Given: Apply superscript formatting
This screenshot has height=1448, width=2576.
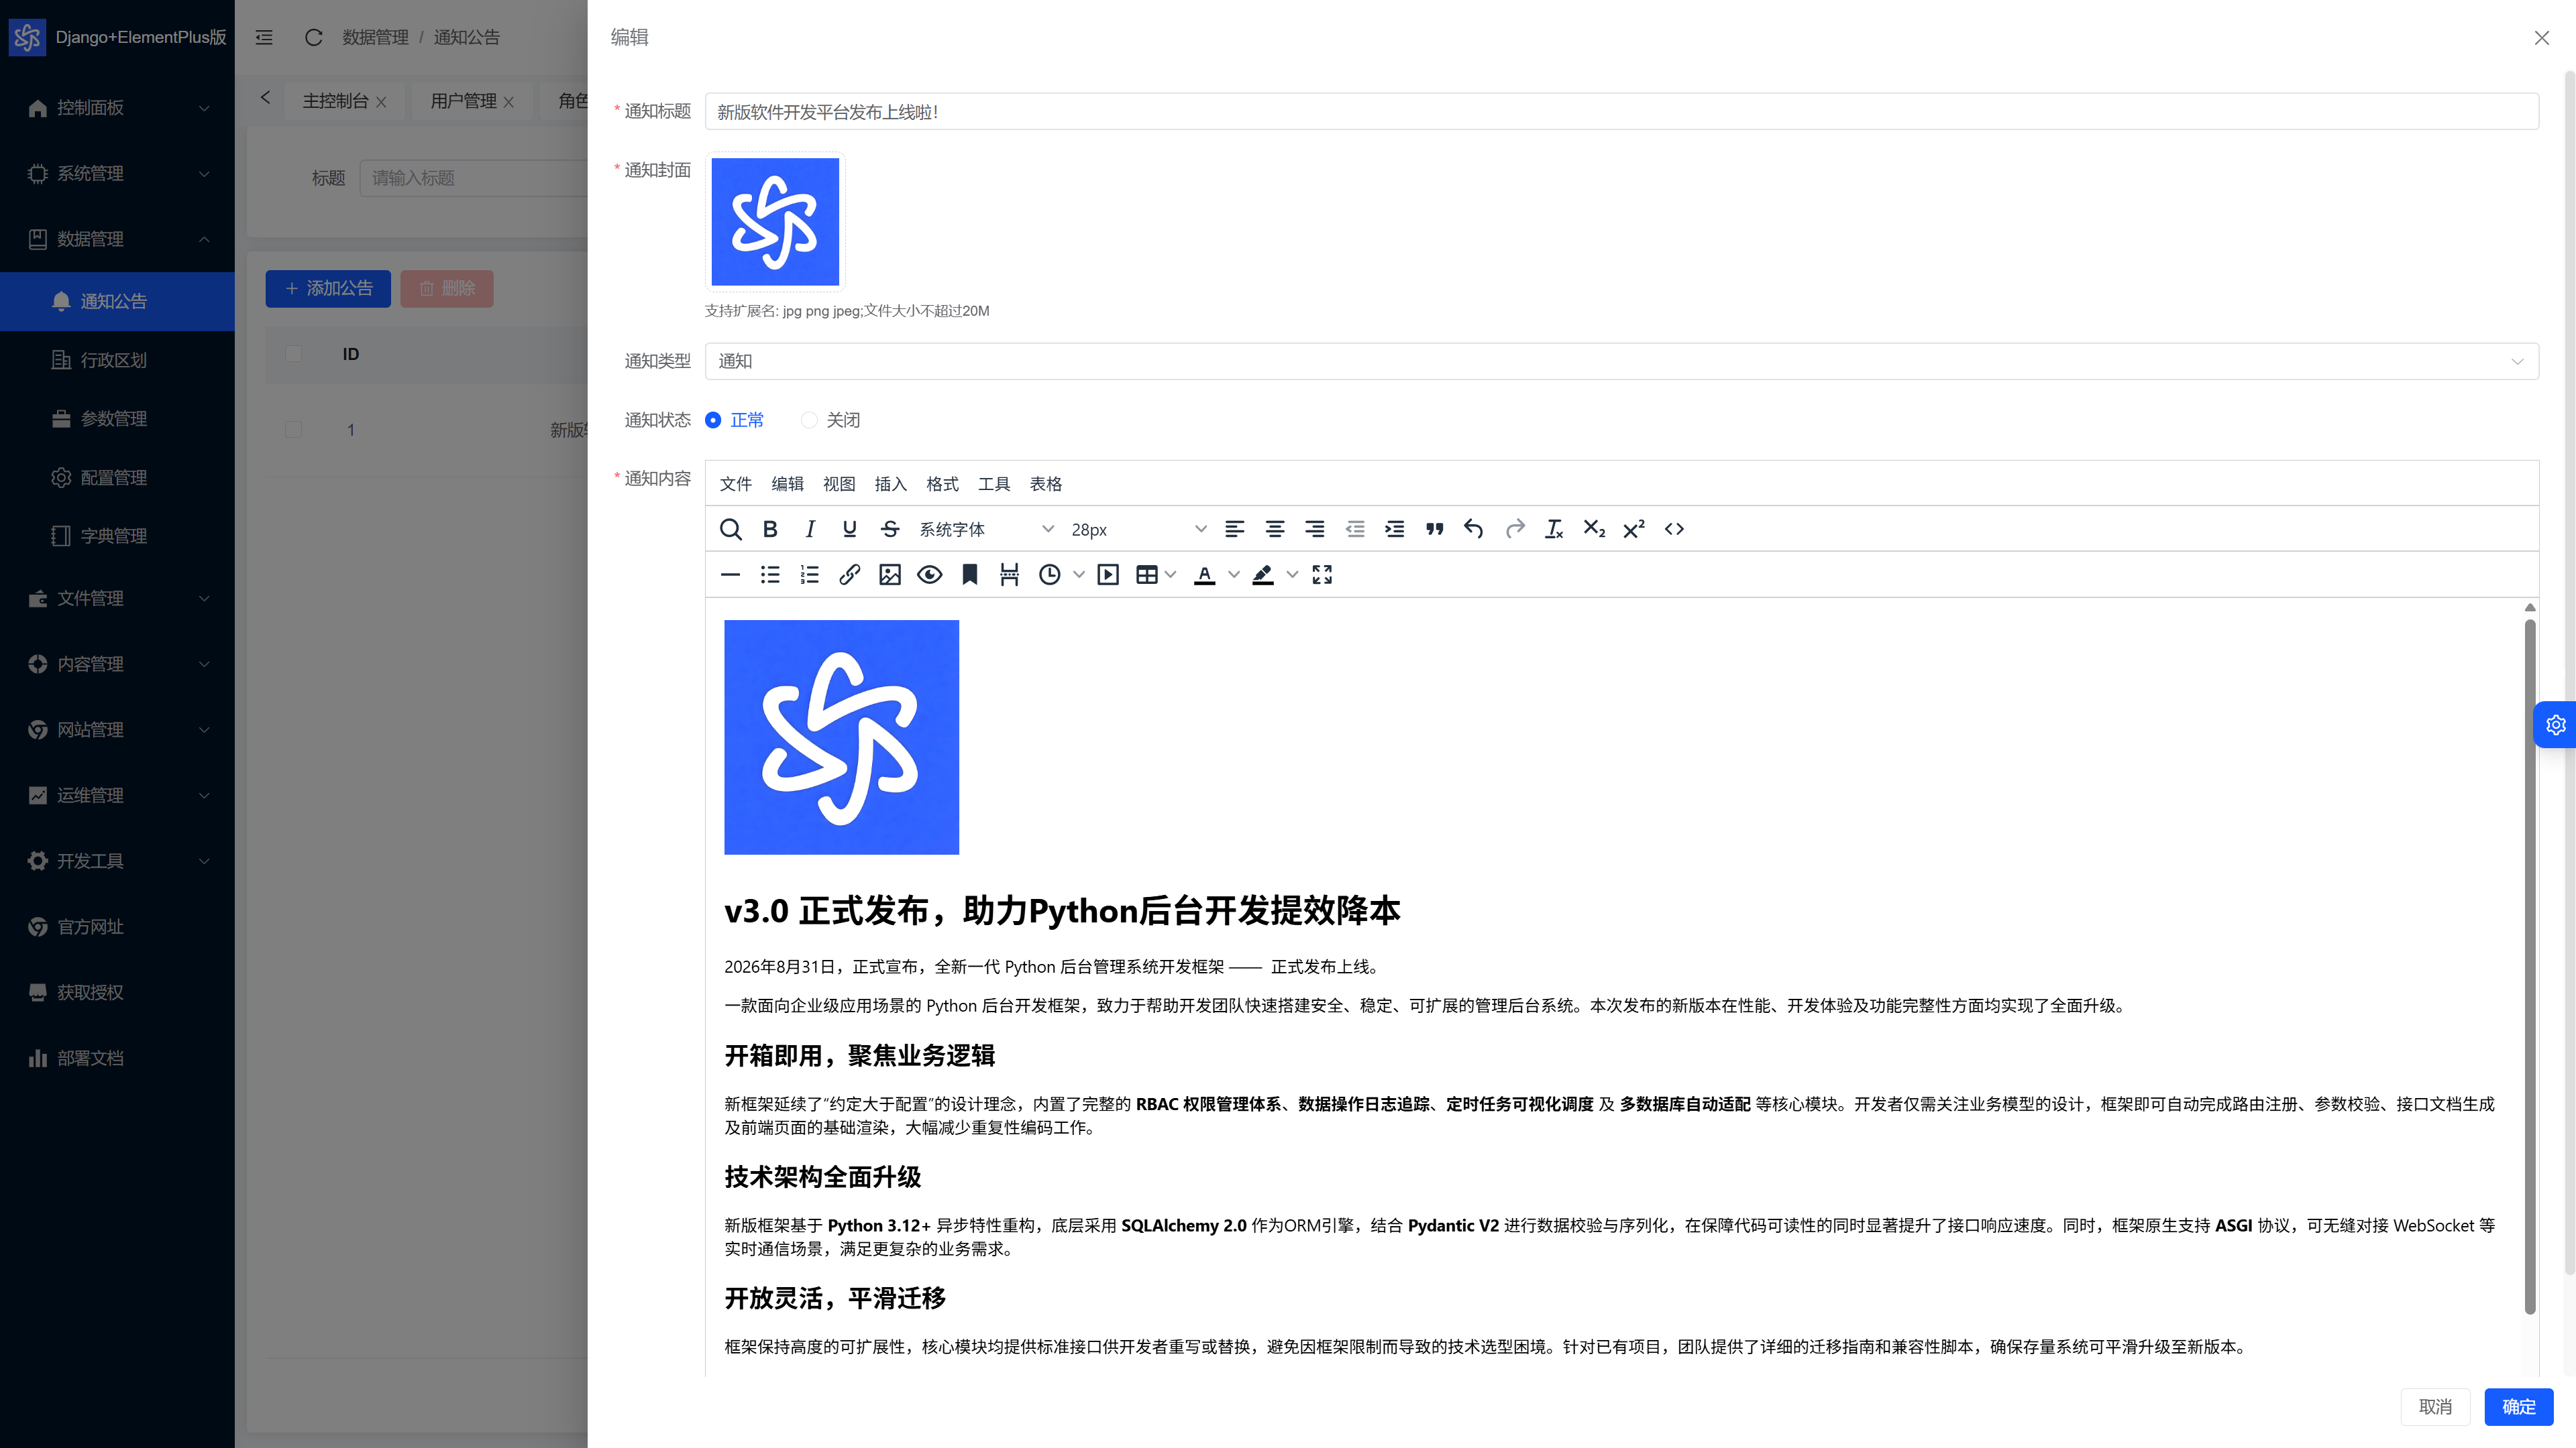Looking at the screenshot, I should [1634, 530].
